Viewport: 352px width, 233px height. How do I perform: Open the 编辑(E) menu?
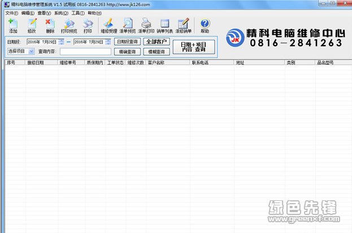click(x=28, y=13)
